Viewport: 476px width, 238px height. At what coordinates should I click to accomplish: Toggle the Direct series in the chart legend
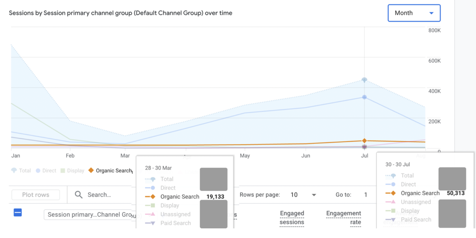click(46, 171)
